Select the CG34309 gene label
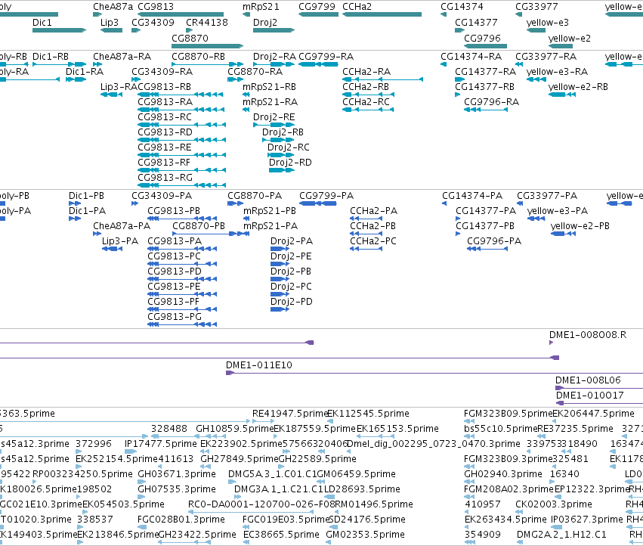This screenshot has width=643, height=546. [153, 23]
